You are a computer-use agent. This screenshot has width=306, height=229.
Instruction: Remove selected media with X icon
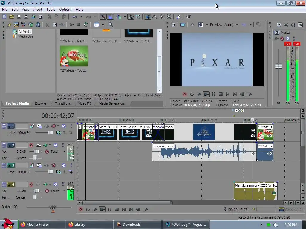[x=47, y=25]
